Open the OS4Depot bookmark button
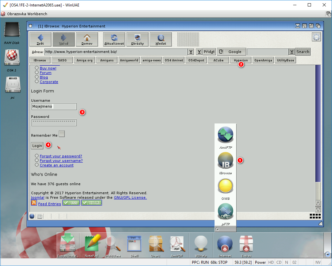Screen dimensions: 332x266 point(197,60)
